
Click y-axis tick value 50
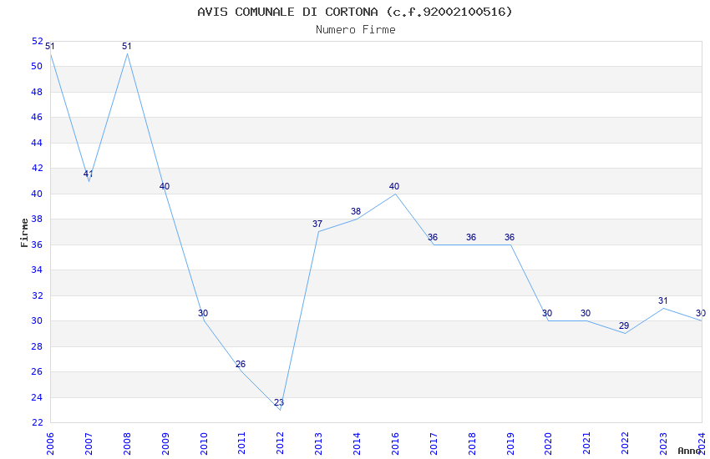tap(37, 67)
